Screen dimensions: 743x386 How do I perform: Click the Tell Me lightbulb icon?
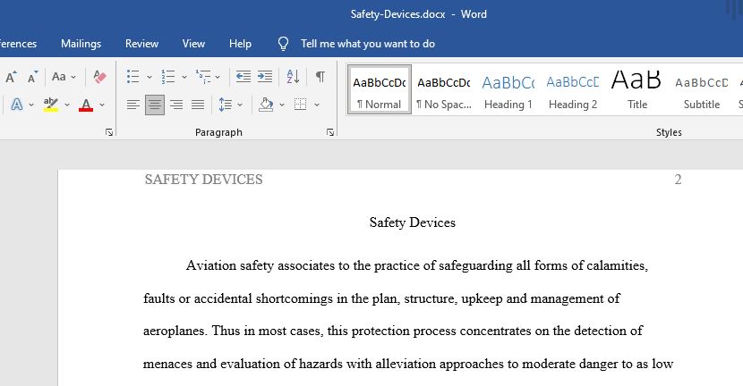coord(283,44)
